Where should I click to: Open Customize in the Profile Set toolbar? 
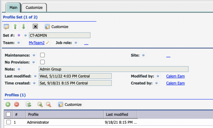[x=57, y=27]
